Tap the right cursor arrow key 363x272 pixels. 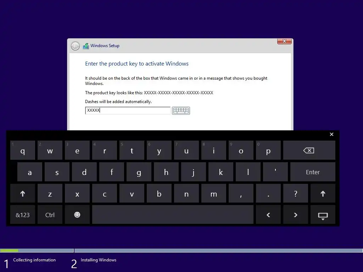tap(296, 215)
